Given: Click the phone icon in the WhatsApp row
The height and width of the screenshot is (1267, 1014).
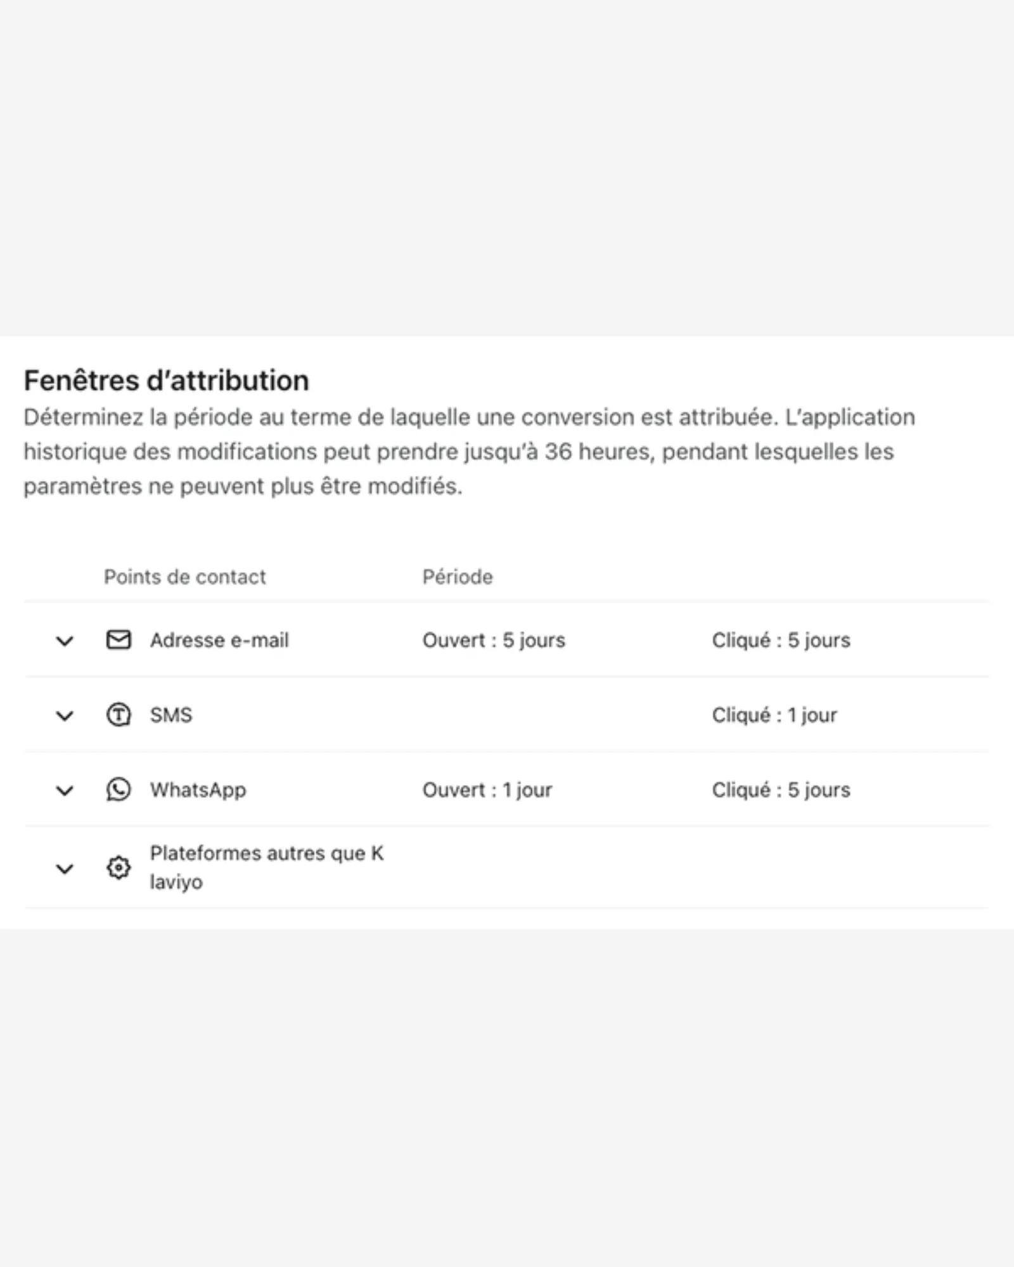Looking at the screenshot, I should coord(119,790).
